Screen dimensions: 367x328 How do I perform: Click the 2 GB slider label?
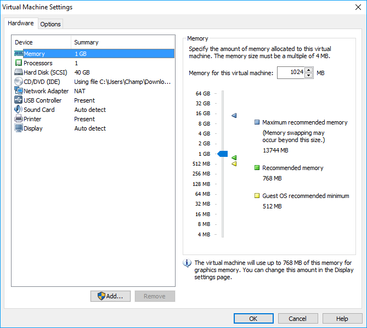[x=204, y=143]
